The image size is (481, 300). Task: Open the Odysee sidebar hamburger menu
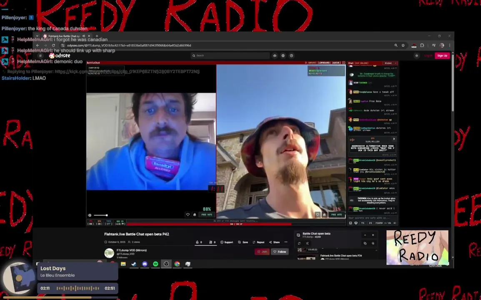click(40, 55)
